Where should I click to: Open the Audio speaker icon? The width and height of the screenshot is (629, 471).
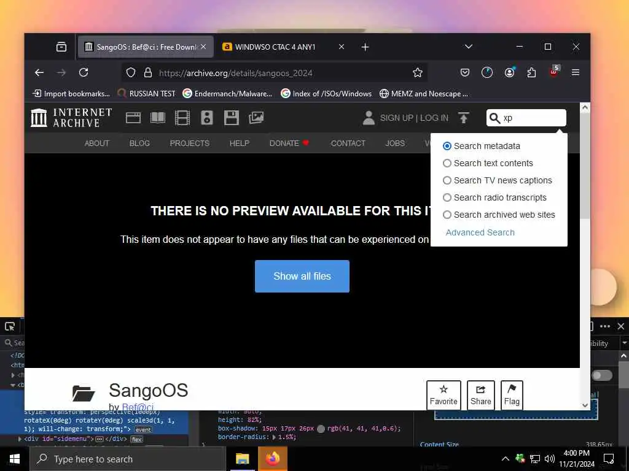pyautogui.click(x=206, y=118)
